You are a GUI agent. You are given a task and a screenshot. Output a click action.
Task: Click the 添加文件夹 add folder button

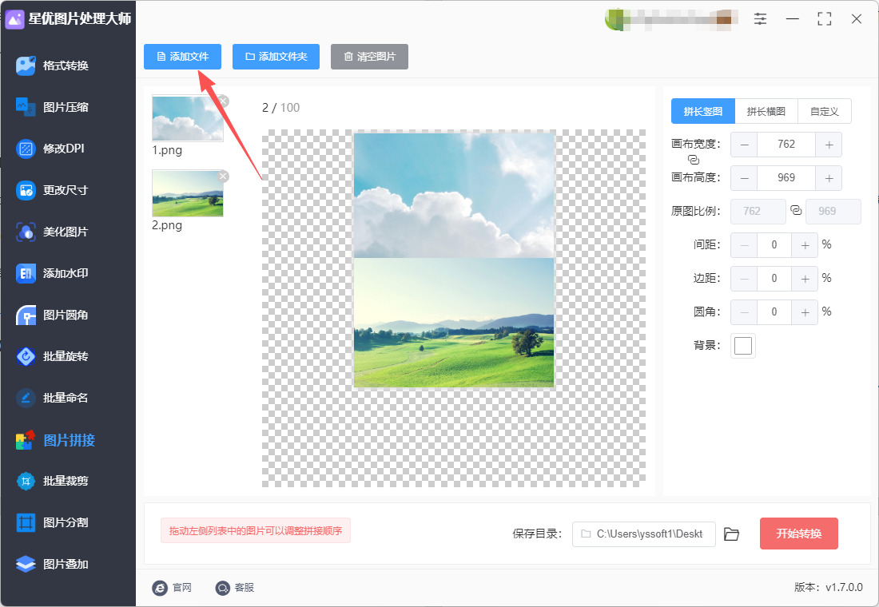[276, 57]
